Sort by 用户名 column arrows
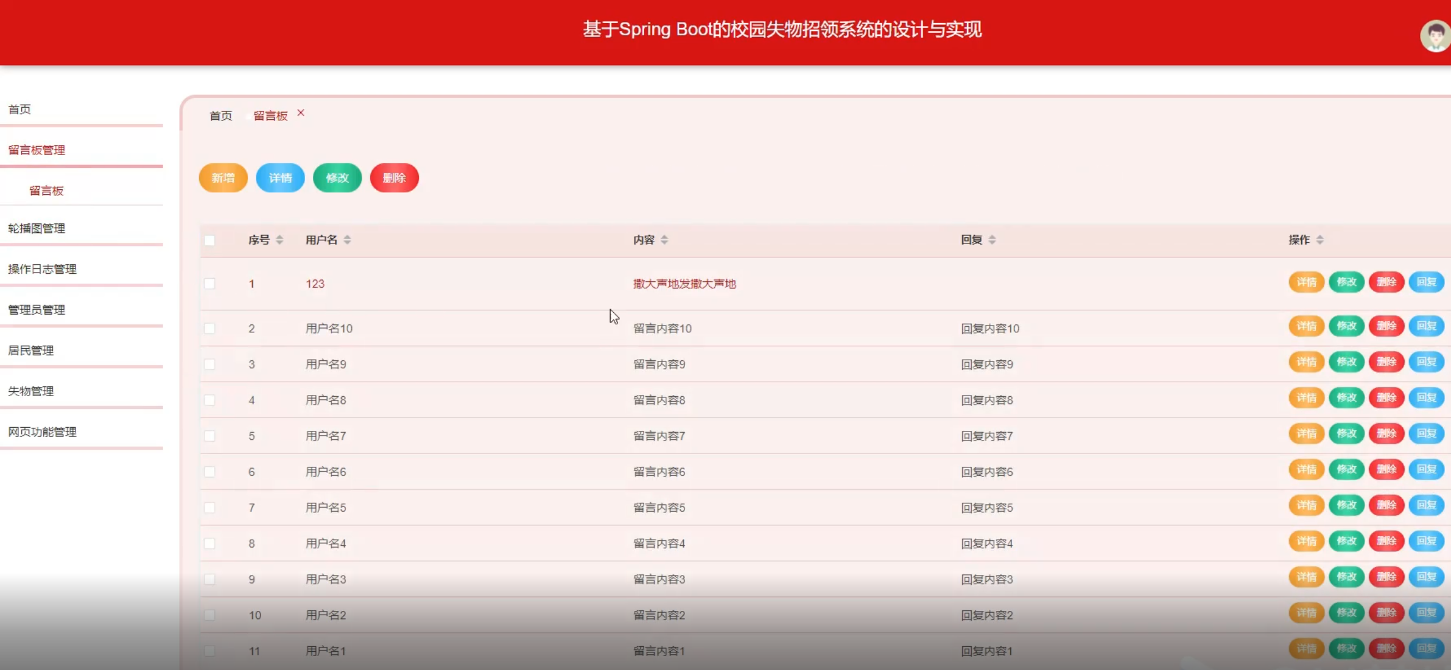This screenshot has width=1451, height=670. point(347,240)
